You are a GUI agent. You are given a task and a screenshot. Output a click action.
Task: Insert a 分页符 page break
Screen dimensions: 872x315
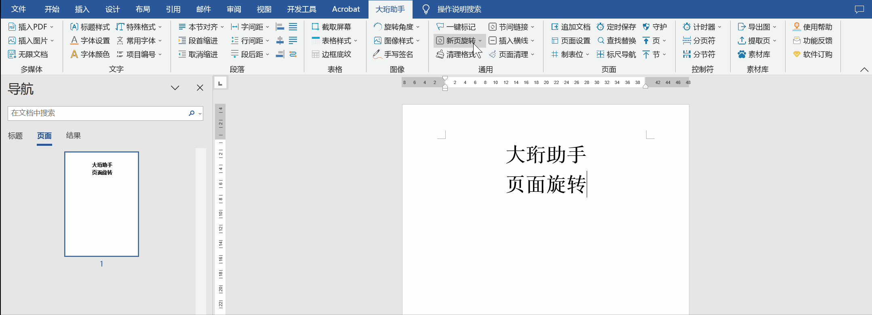pos(699,40)
